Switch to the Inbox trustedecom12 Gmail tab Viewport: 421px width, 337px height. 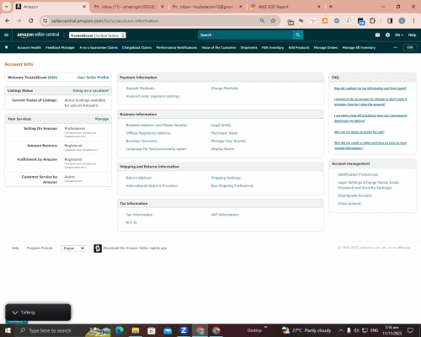[x=206, y=7]
